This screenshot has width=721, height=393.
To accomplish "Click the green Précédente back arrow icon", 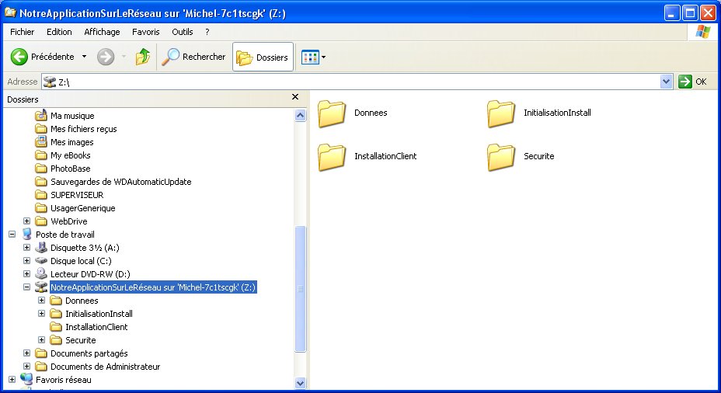I will [x=19, y=57].
